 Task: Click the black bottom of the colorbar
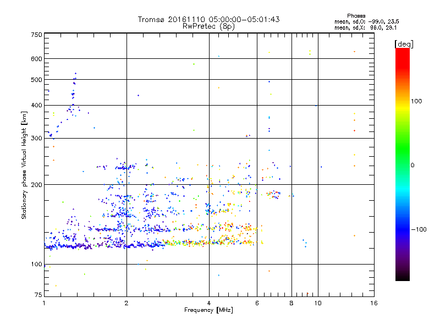pyautogui.click(x=403, y=277)
